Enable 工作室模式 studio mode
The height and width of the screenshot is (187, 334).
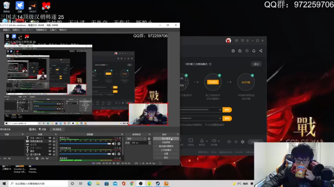(166, 150)
